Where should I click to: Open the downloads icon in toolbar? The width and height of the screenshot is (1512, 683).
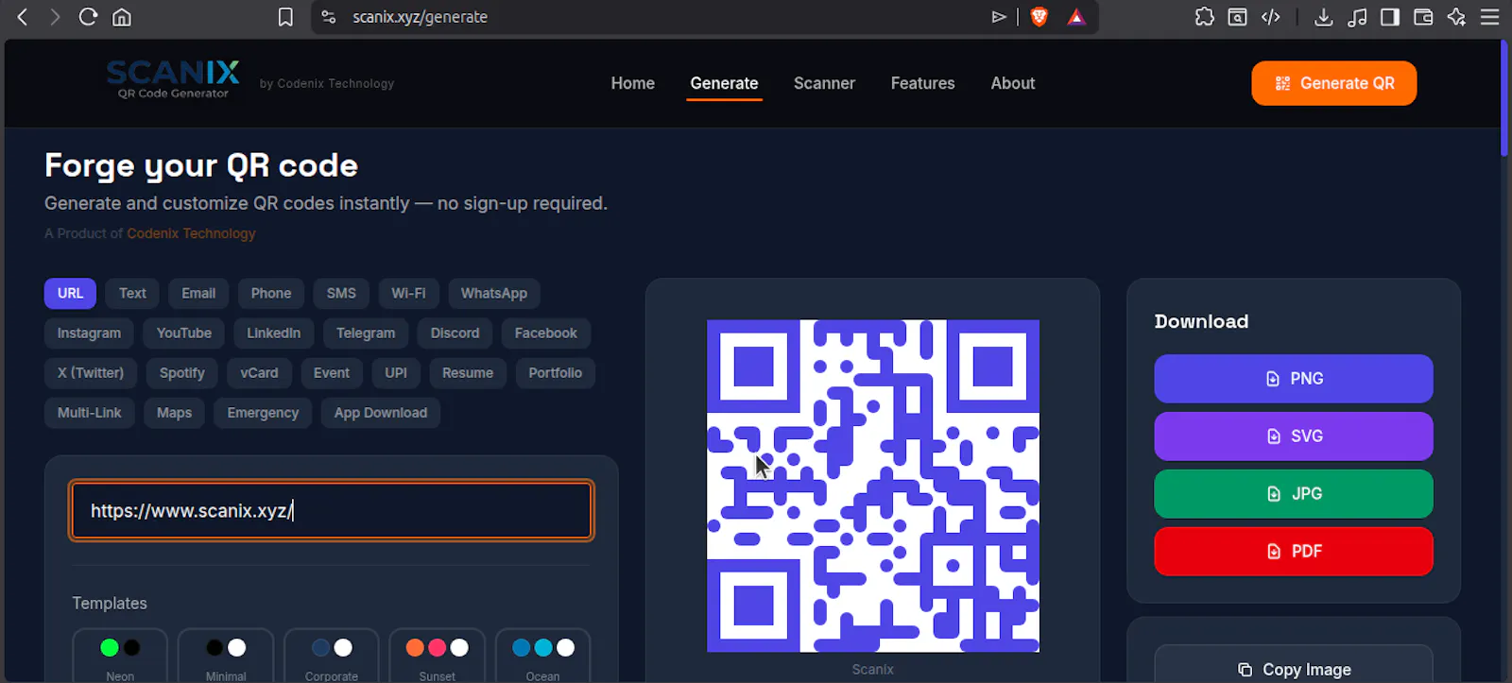[x=1324, y=17]
